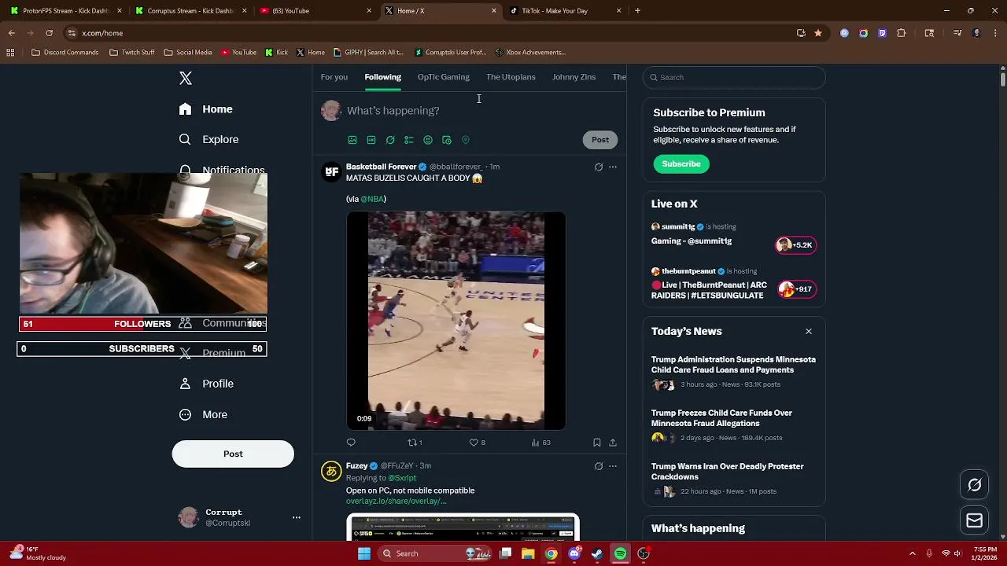
Task: Open the Windows Start menu
Action: 364,553
